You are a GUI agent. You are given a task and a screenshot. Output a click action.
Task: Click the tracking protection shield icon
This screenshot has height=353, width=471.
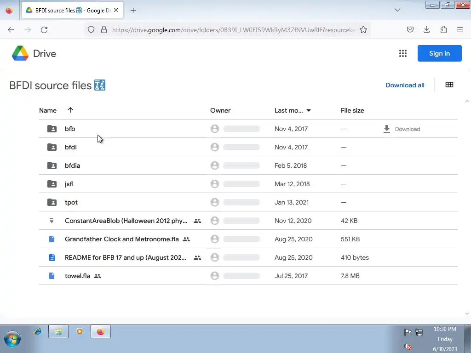[91, 29]
